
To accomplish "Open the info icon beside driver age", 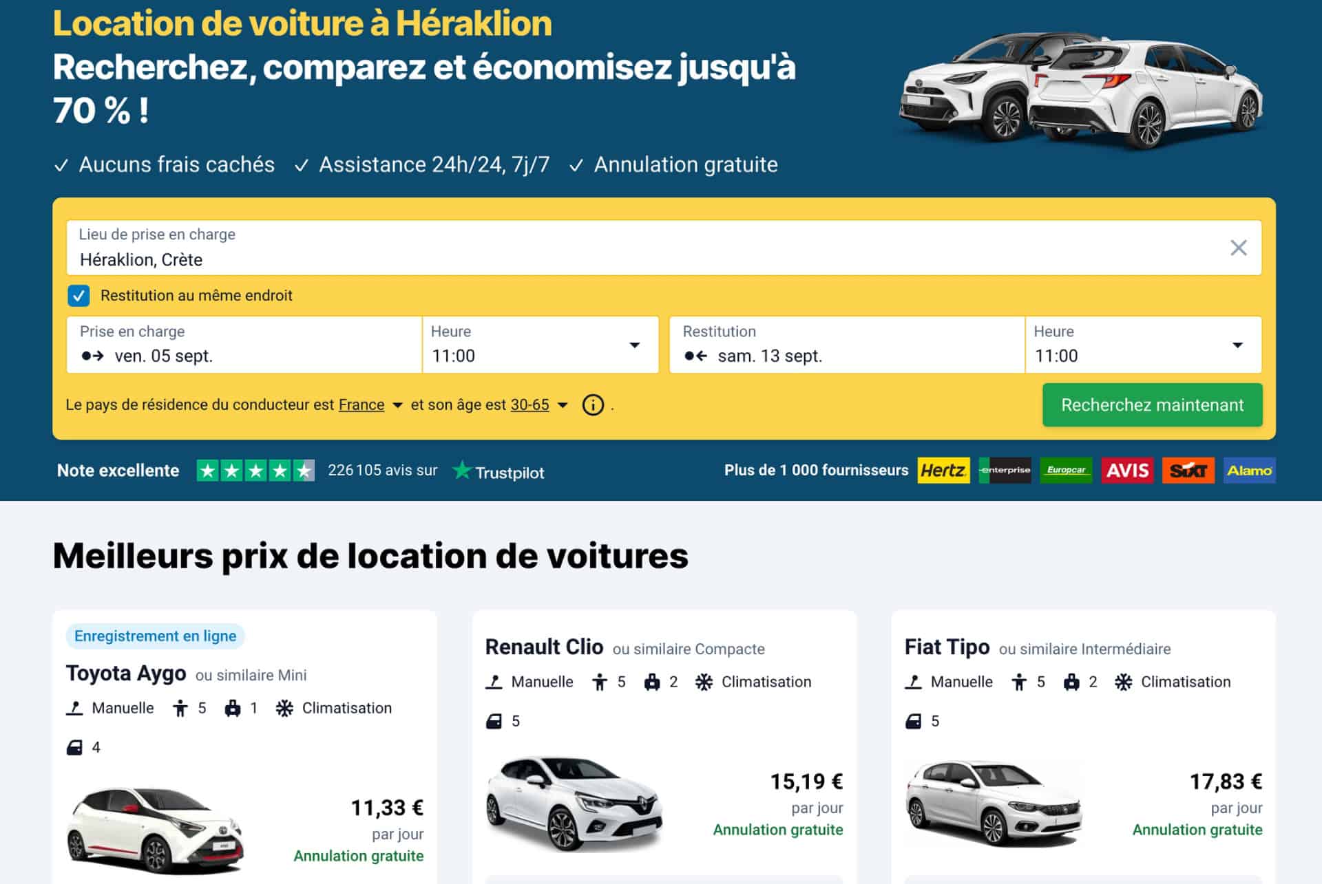I will [x=593, y=405].
